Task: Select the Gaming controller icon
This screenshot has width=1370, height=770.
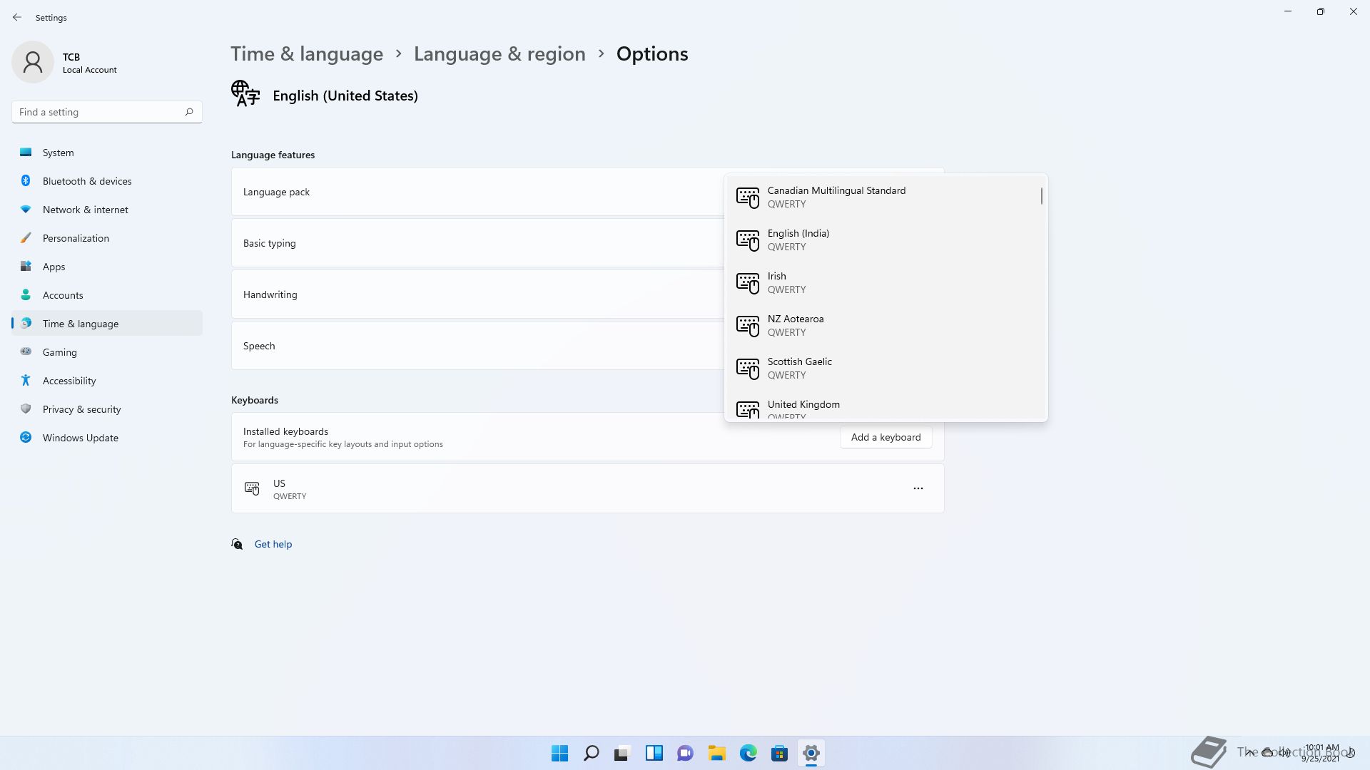Action: [26, 352]
